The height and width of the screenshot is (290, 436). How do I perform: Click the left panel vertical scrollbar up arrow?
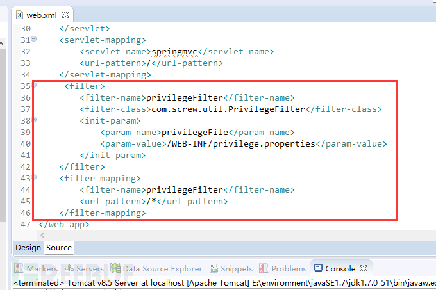pyautogui.click(x=2, y=44)
